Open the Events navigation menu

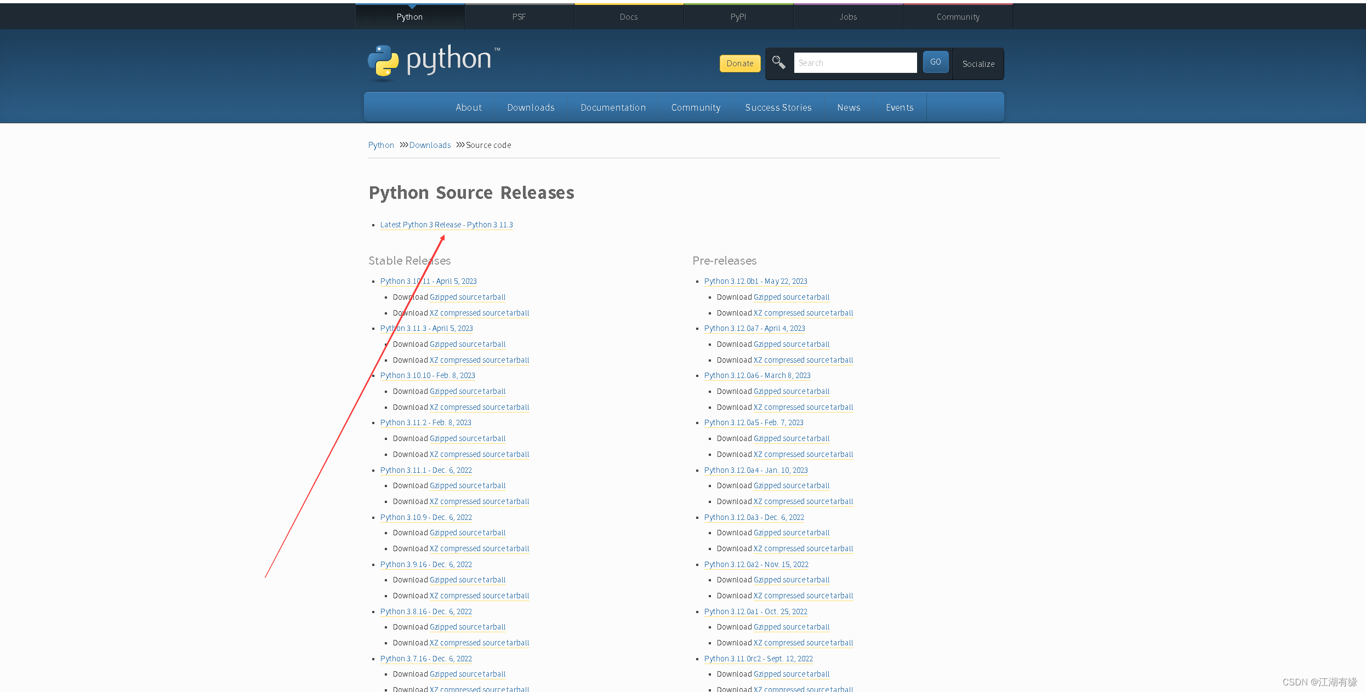(900, 107)
